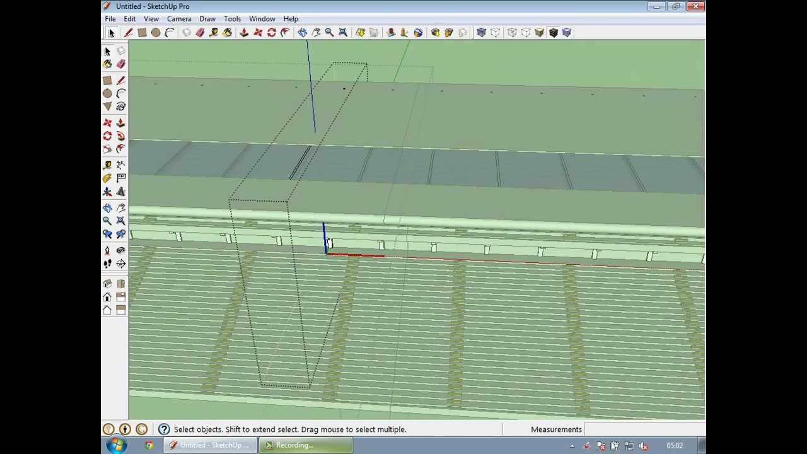This screenshot has width=807, height=454.
Task: Pick the Freehand drawing tool
Action: pyautogui.click(x=120, y=107)
